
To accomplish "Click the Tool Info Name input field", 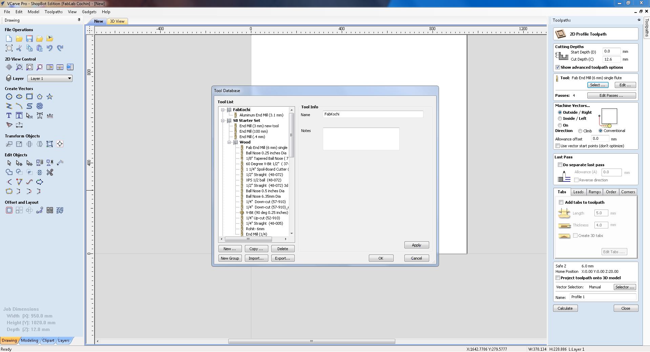I will pyautogui.click(x=373, y=114).
